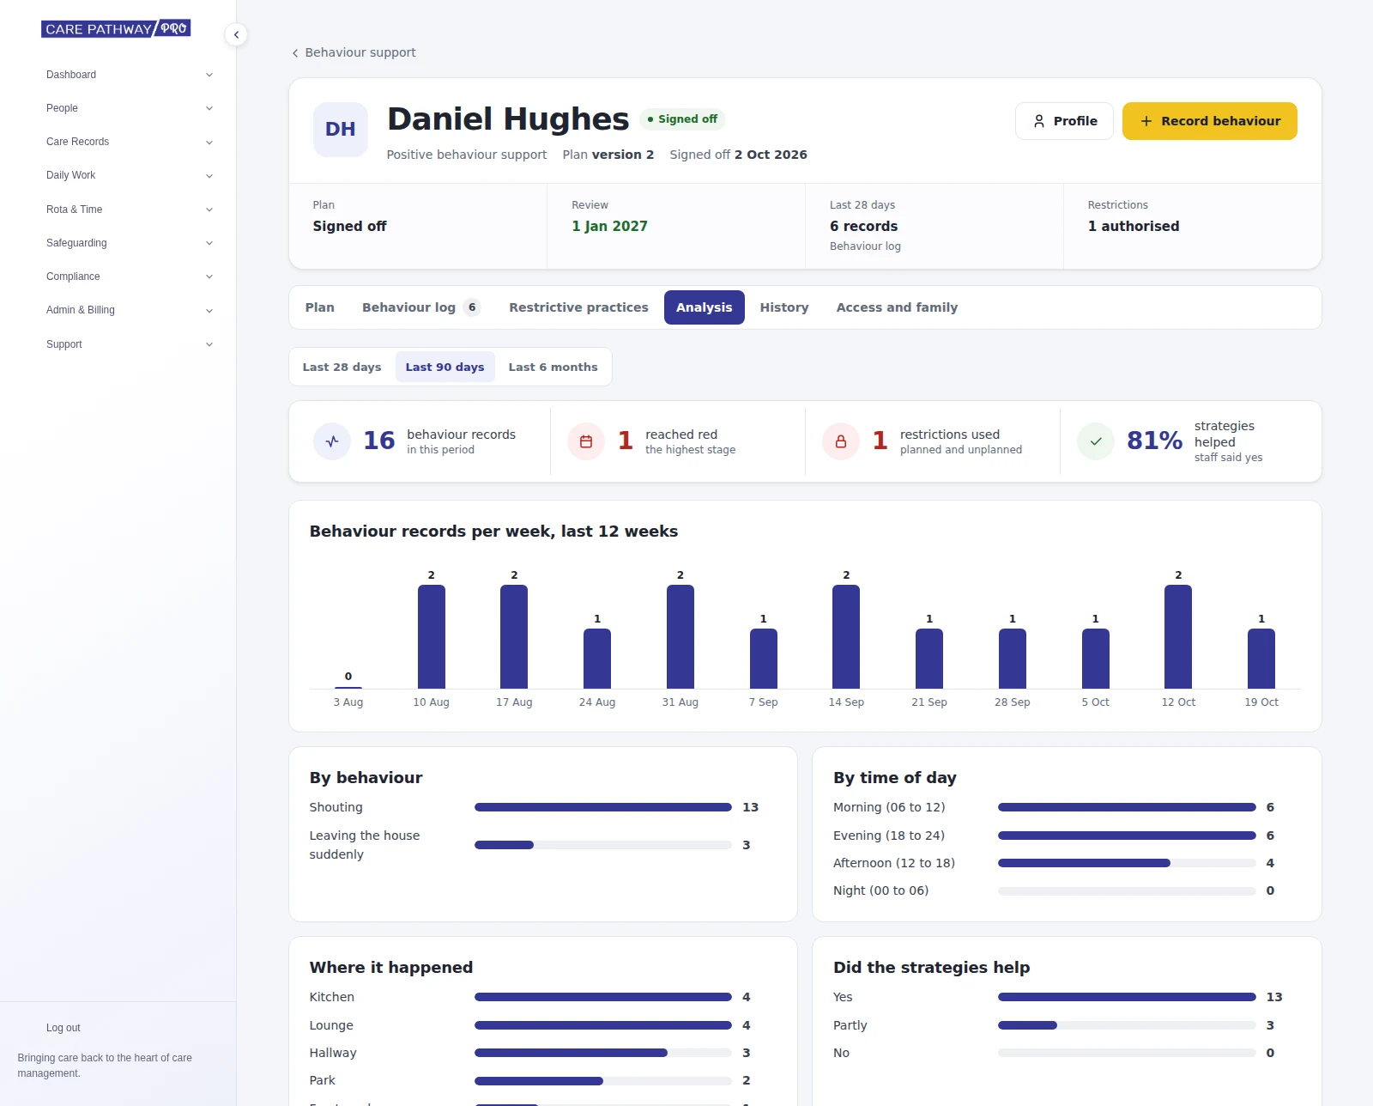Click the Afternoon (12 to 18) bar

tap(1127, 863)
